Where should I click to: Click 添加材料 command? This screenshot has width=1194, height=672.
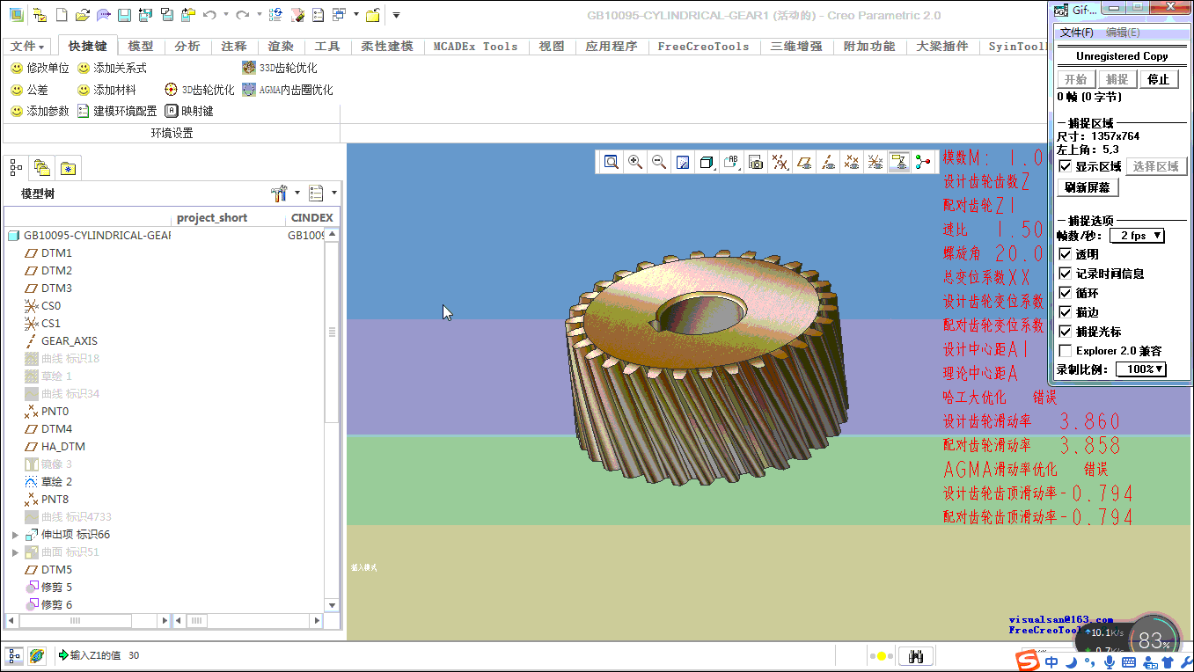point(106,90)
